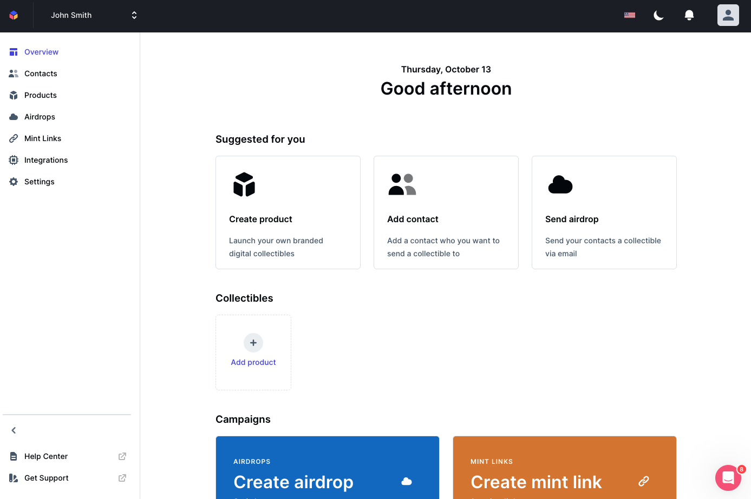
Task: Open the user avatar profile menu
Action: [x=728, y=15]
